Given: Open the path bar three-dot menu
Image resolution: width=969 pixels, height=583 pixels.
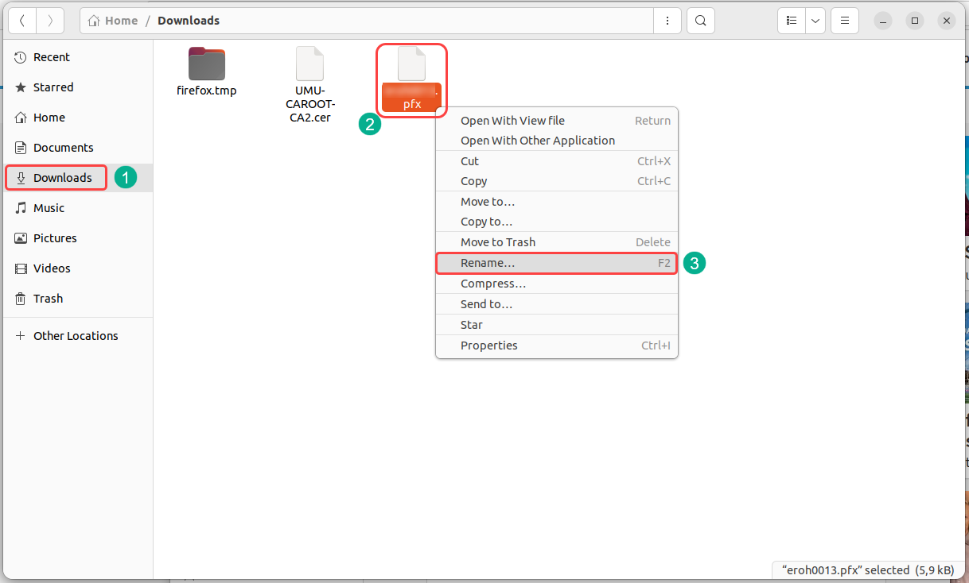Looking at the screenshot, I should pyautogui.click(x=667, y=21).
